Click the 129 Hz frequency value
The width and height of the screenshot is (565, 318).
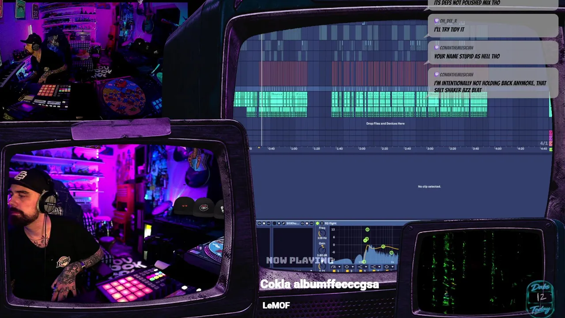coord(322,238)
